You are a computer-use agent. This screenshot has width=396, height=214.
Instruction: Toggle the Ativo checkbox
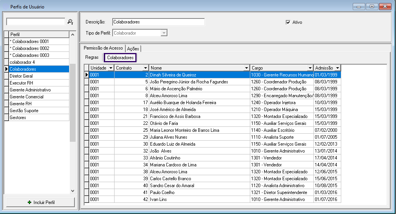pos(288,22)
